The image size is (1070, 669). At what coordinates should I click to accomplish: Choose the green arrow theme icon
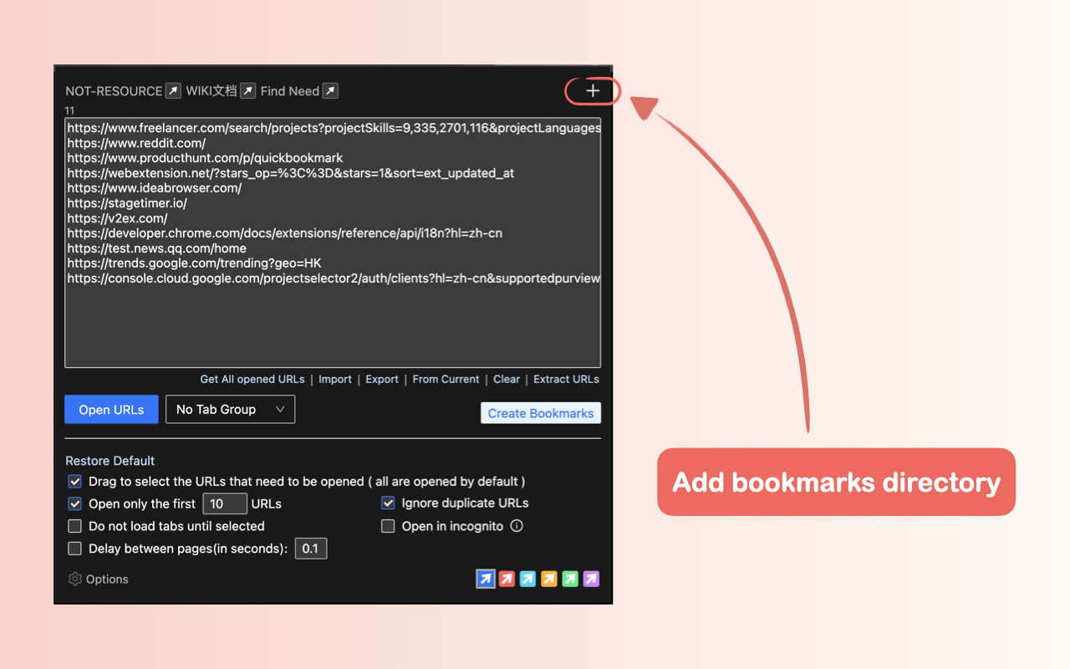click(x=570, y=579)
